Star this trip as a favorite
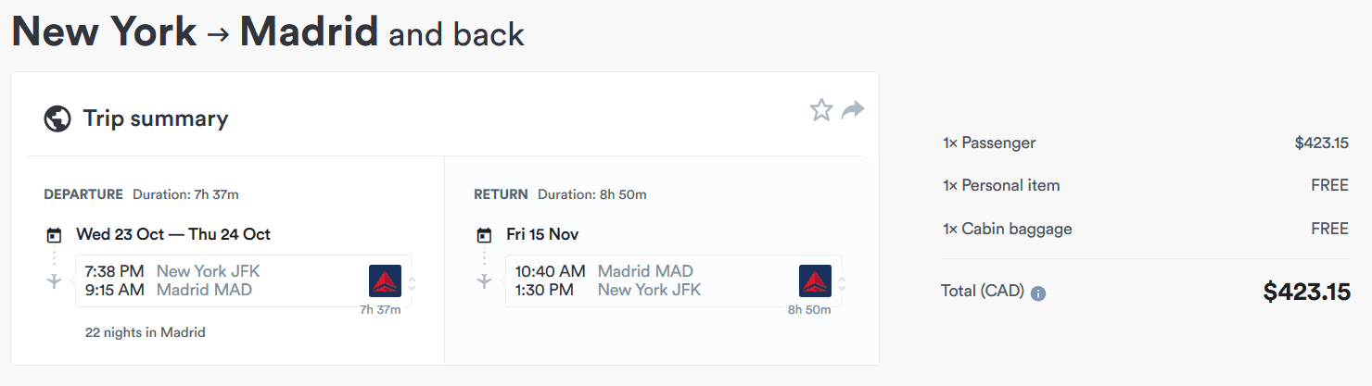The height and width of the screenshot is (386, 1372). (821, 110)
